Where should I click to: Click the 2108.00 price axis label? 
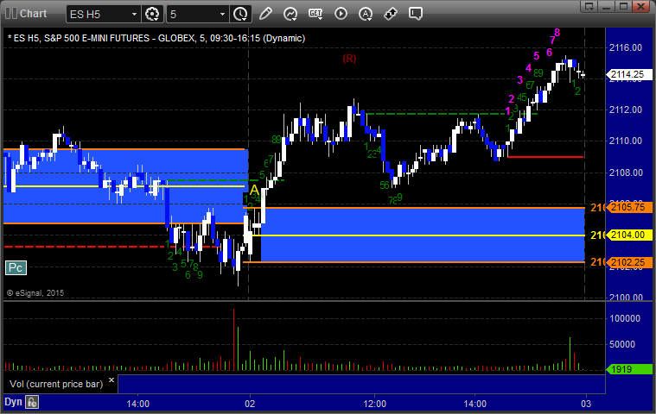(x=626, y=172)
